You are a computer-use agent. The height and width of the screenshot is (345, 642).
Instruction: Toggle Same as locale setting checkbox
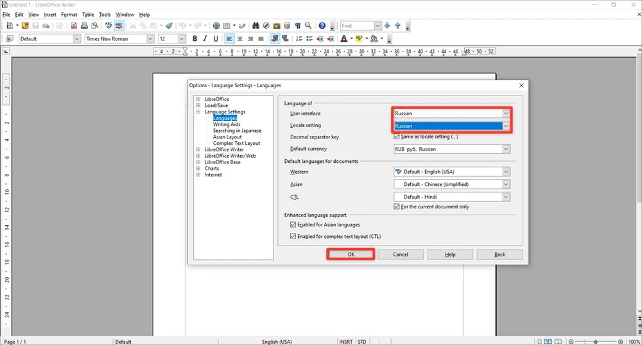coord(396,137)
